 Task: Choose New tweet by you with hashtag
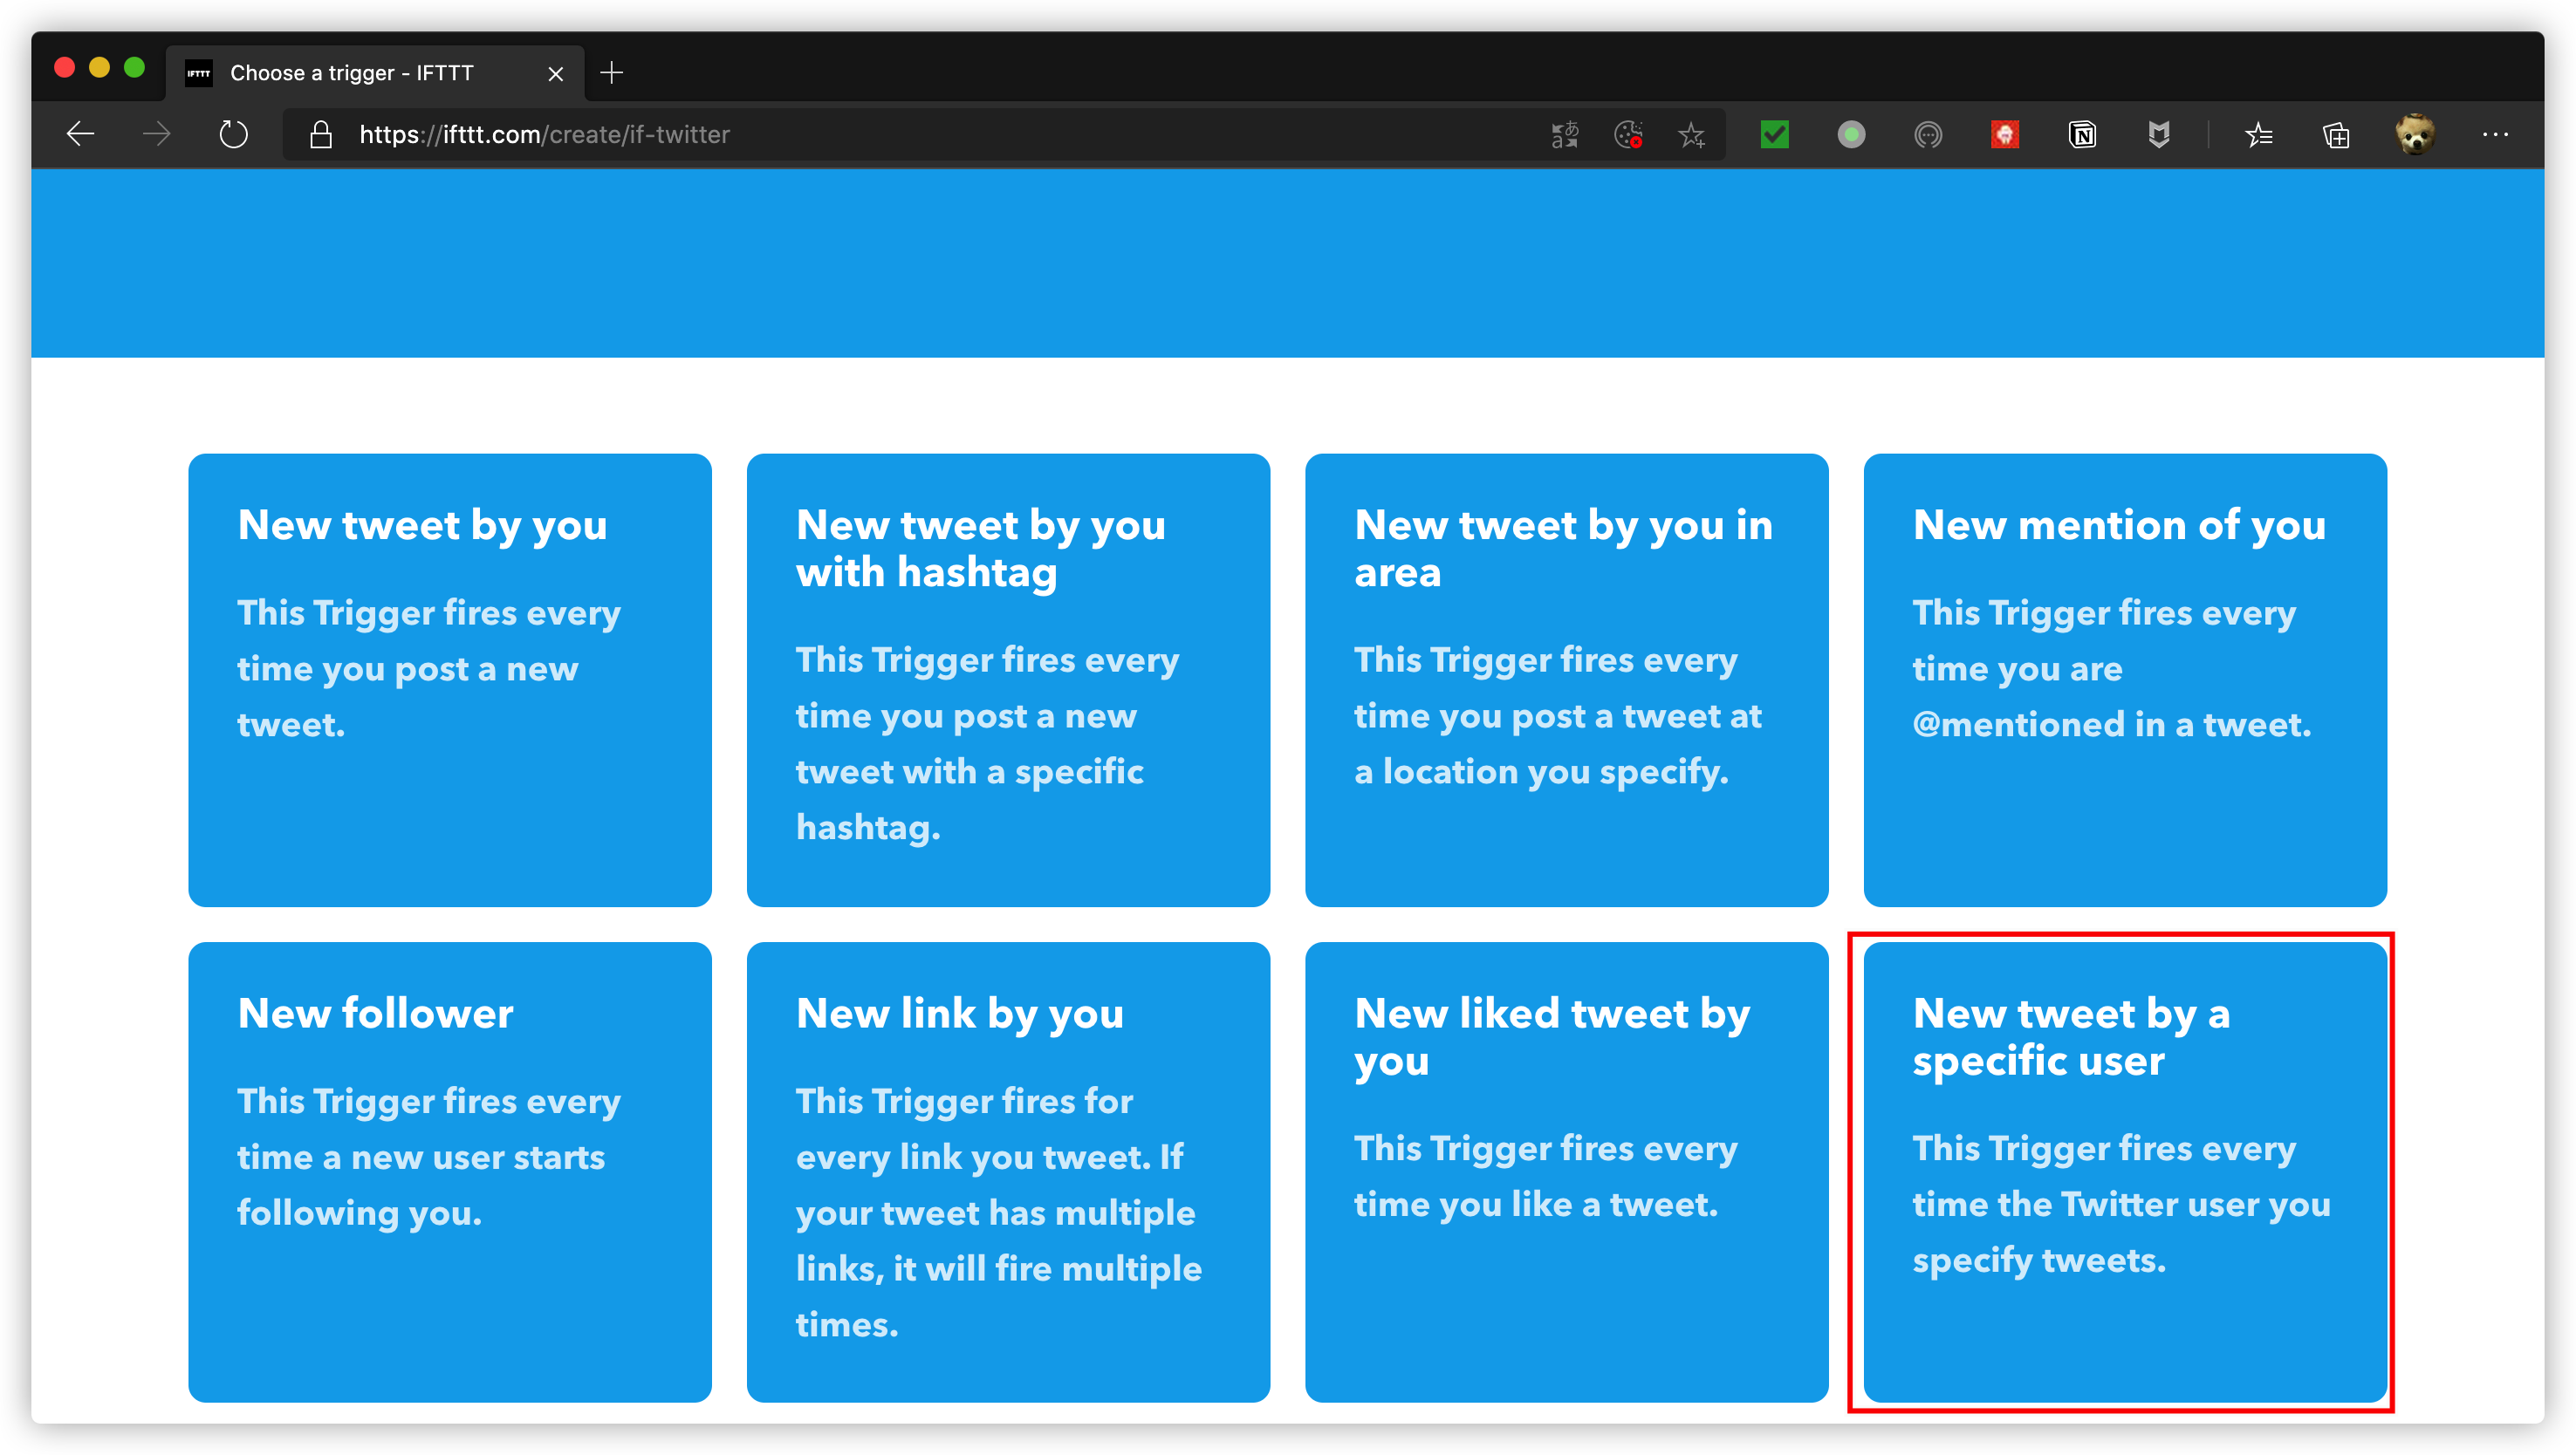pos(1008,680)
